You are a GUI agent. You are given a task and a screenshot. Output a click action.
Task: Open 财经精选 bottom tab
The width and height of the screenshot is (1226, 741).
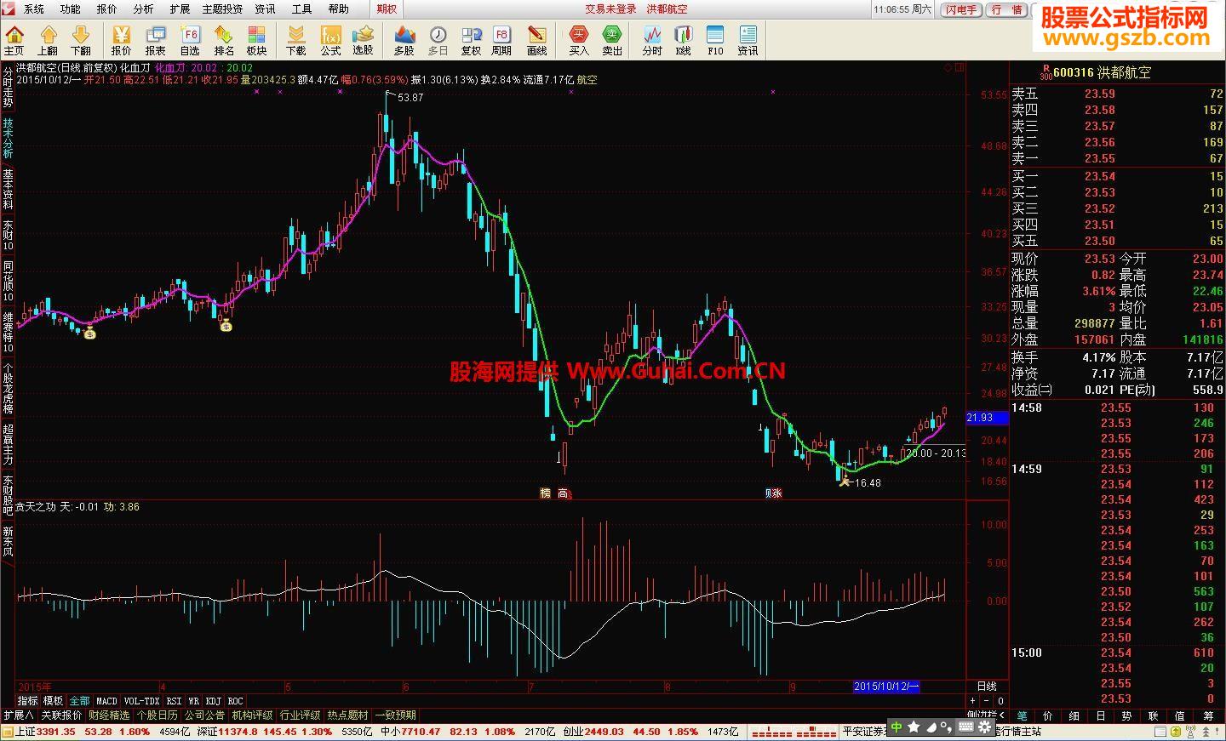coord(109,715)
